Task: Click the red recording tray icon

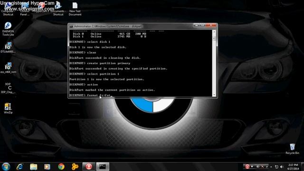Action: (x=247, y=167)
